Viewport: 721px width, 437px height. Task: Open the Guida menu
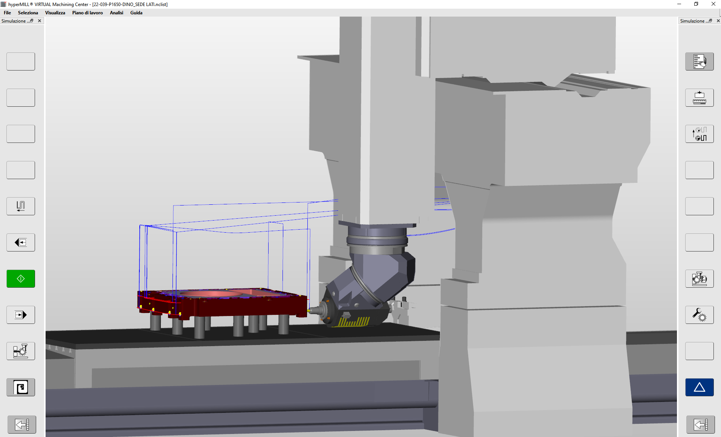[136, 13]
